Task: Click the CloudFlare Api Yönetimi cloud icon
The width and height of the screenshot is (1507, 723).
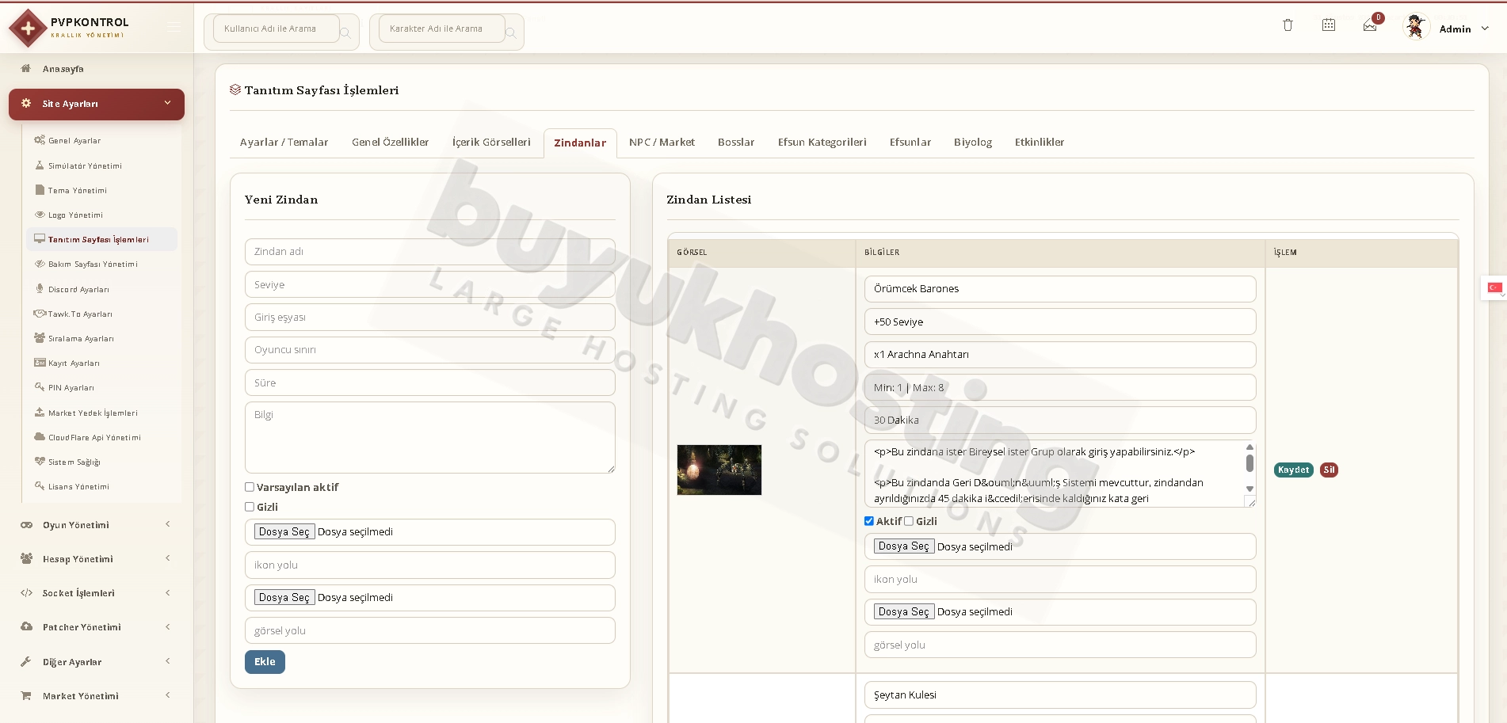Action: click(40, 436)
